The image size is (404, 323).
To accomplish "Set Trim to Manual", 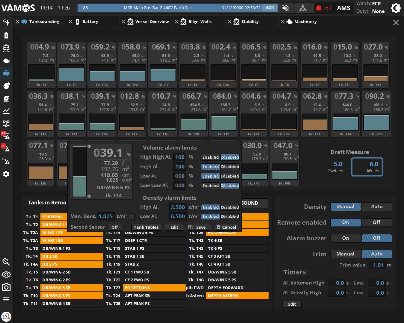I will pos(346,254).
